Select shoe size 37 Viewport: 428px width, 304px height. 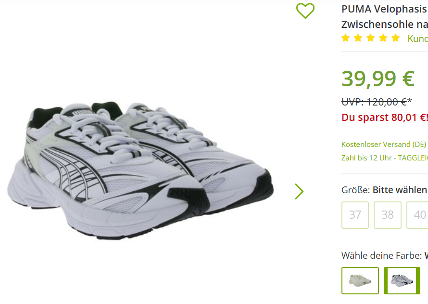pos(355,215)
